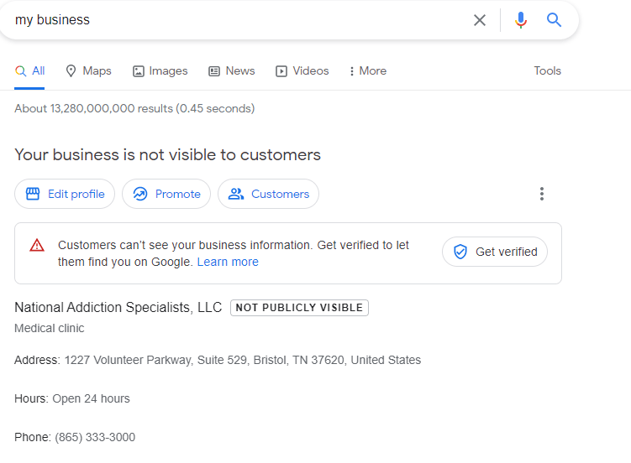The image size is (631, 463).
Task: Click the shield icon on Get verified
Action: (460, 252)
